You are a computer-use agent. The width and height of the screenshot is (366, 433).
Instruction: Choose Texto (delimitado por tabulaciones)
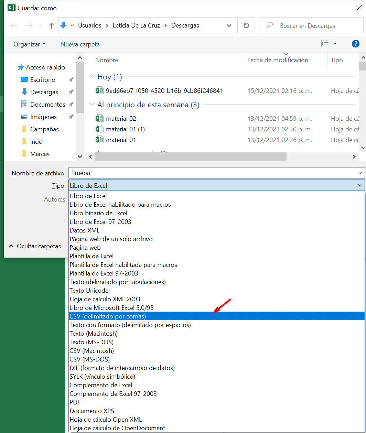217,282
